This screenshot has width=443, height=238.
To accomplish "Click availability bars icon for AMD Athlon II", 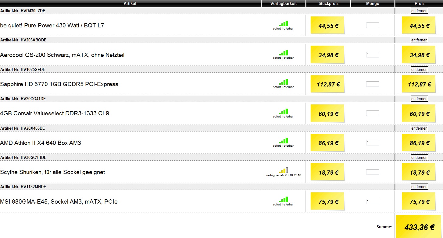I will click(x=284, y=141).
